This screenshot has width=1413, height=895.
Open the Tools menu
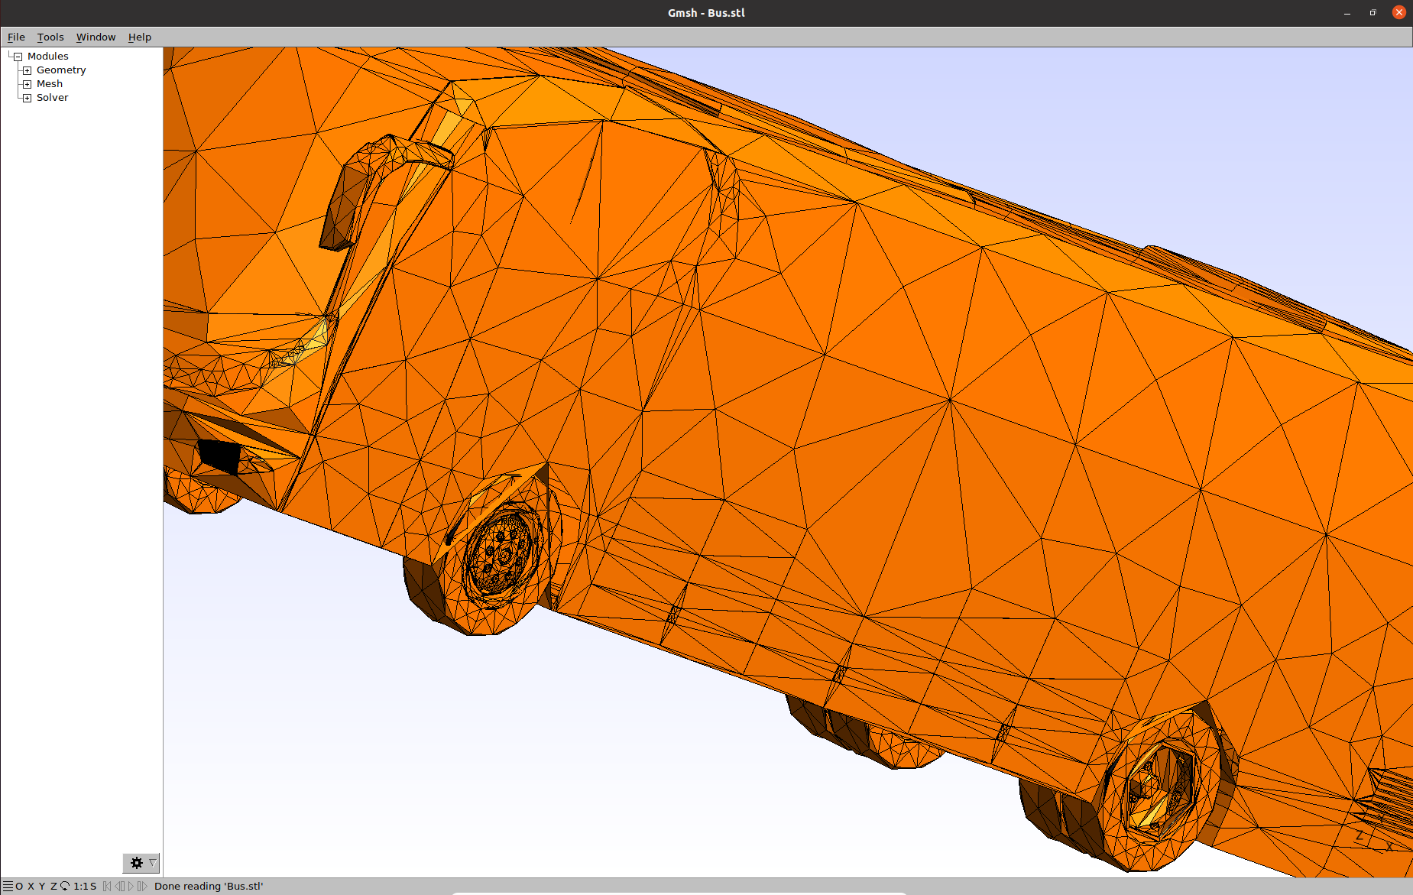pos(50,37)
